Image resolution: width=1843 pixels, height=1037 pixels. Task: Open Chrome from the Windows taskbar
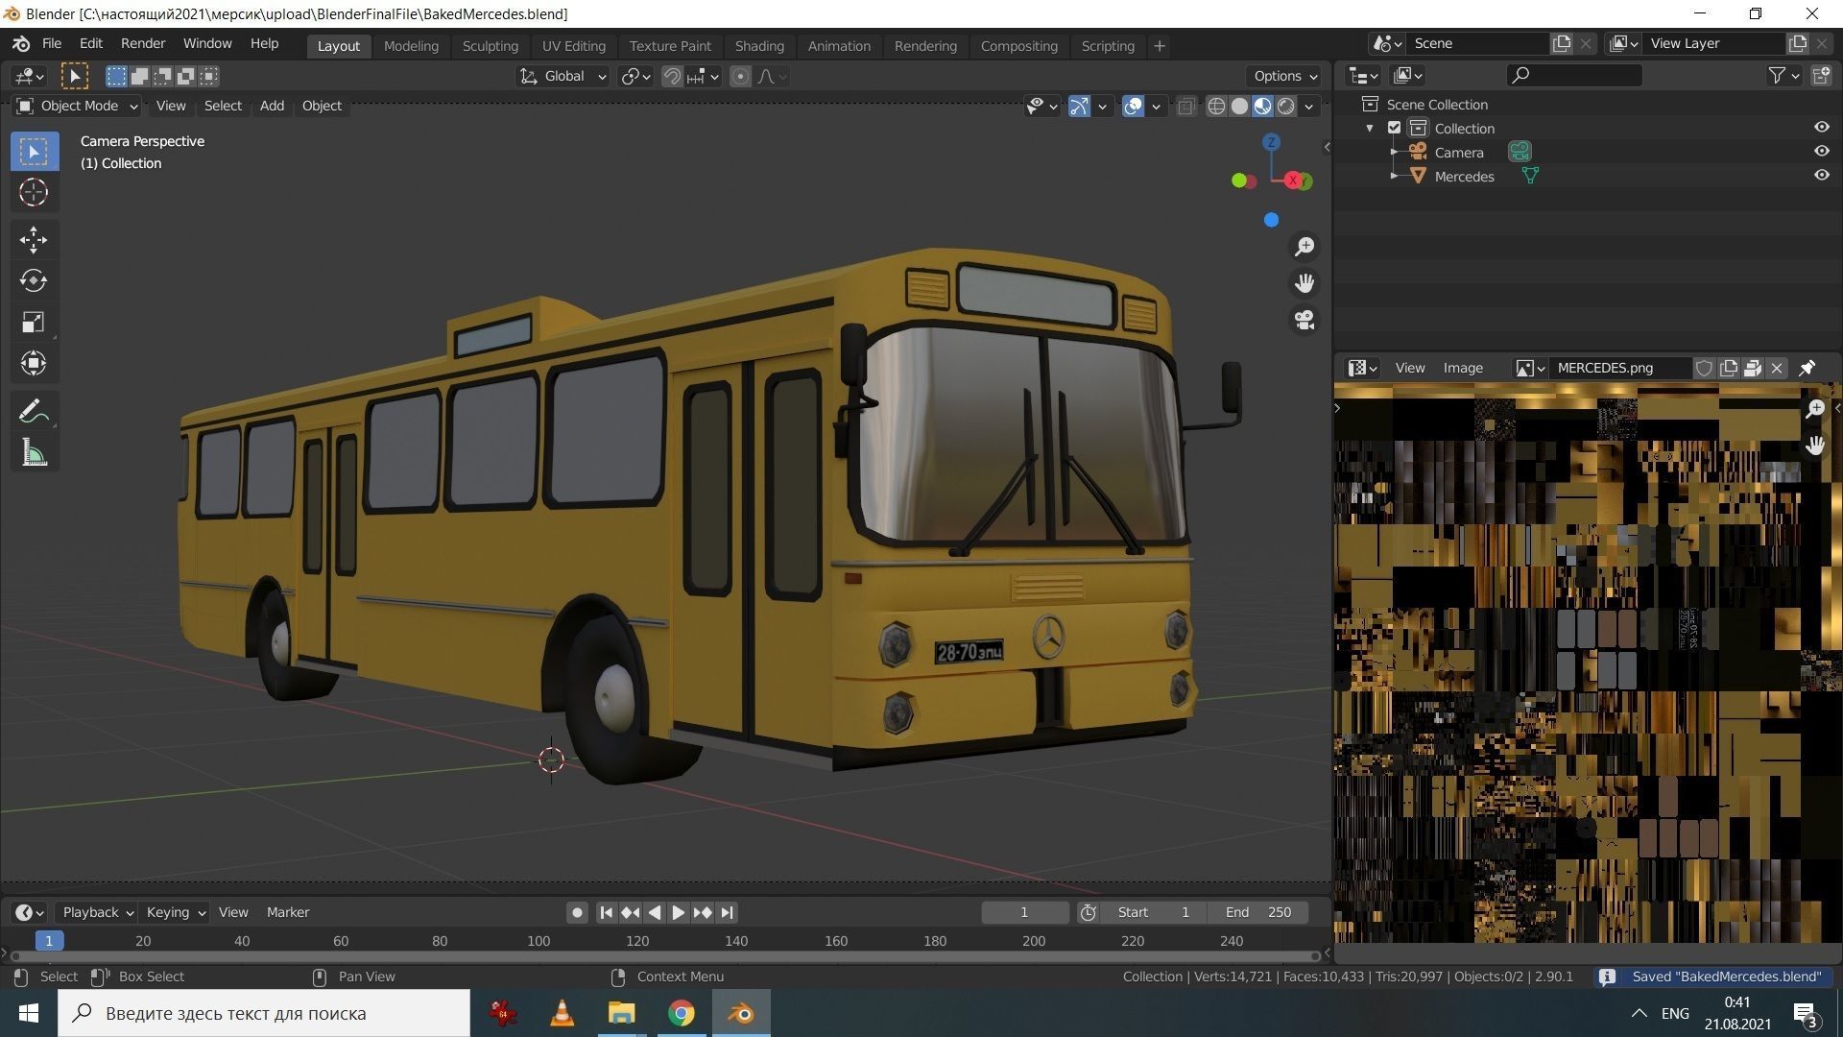pos(681,1013)
